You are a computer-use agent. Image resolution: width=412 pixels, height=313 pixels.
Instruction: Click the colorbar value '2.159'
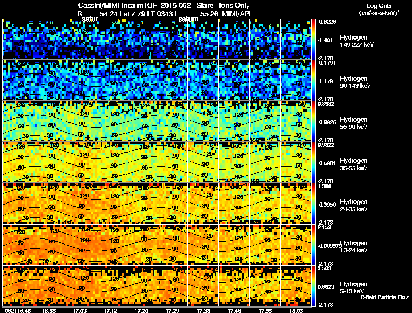(324, 227)
